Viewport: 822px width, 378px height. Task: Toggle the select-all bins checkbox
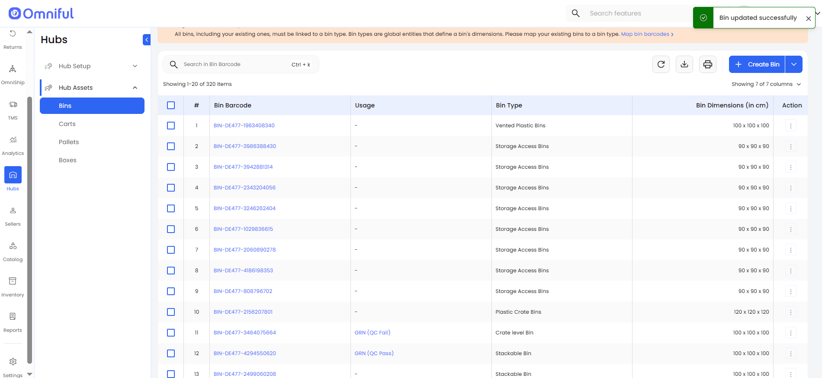[171, 105]
